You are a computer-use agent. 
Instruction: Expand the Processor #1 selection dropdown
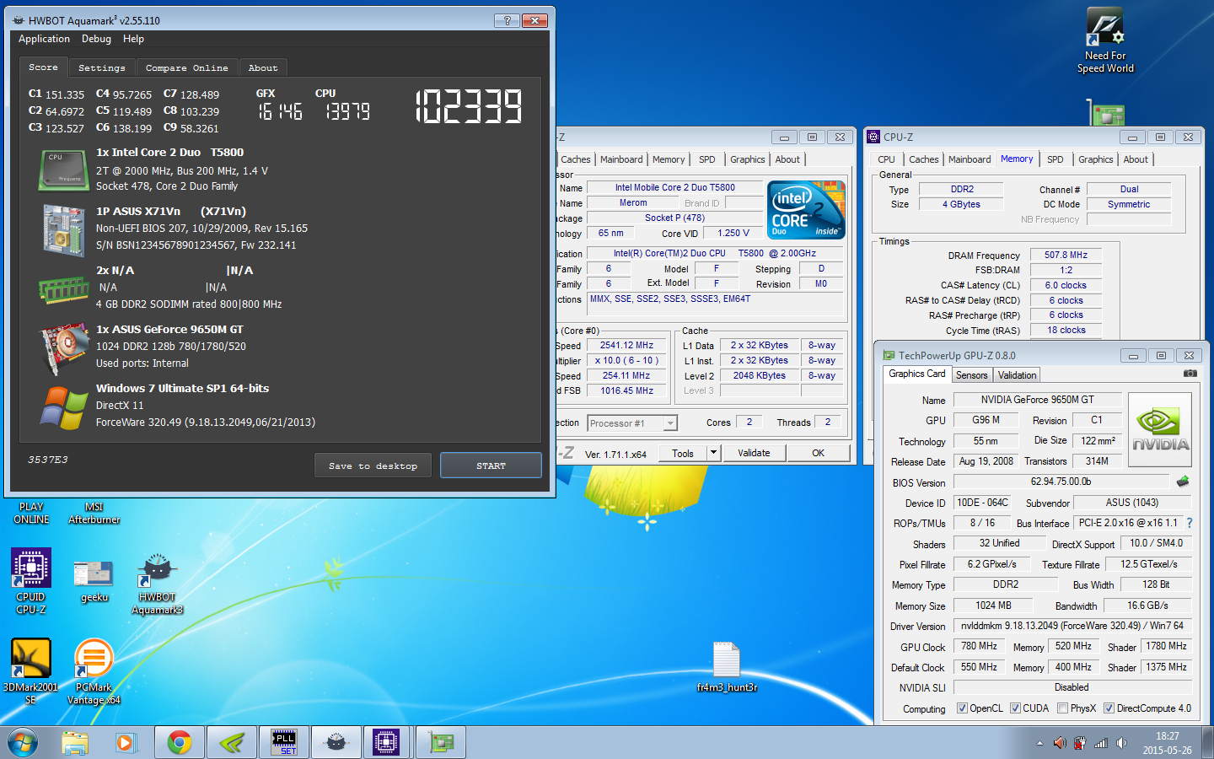click(x=670, y=423)
